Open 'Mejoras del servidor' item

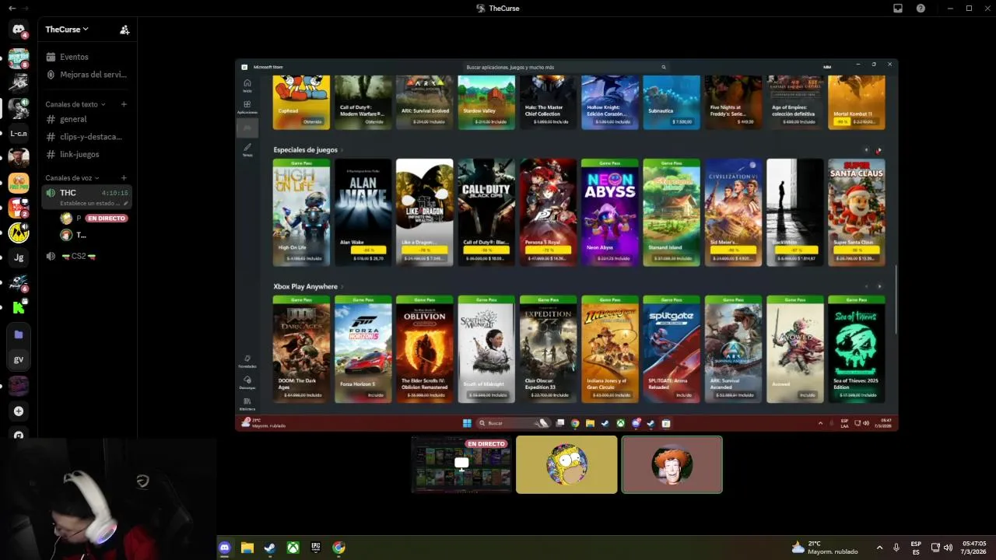coord(86,75)
